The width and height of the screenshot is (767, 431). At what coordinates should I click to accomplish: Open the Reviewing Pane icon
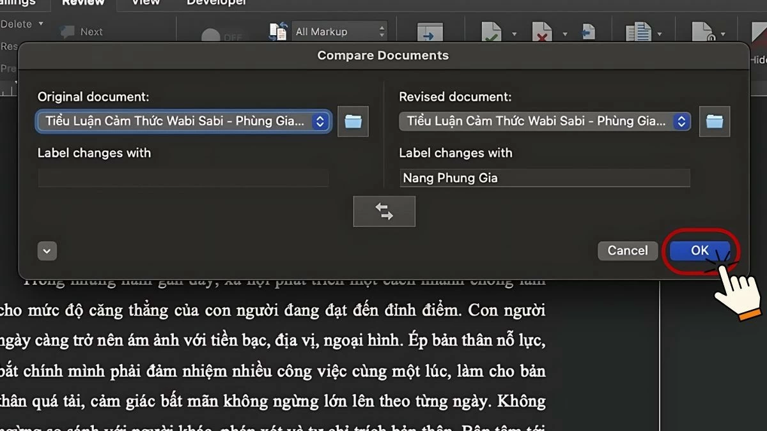click(639, 31)
